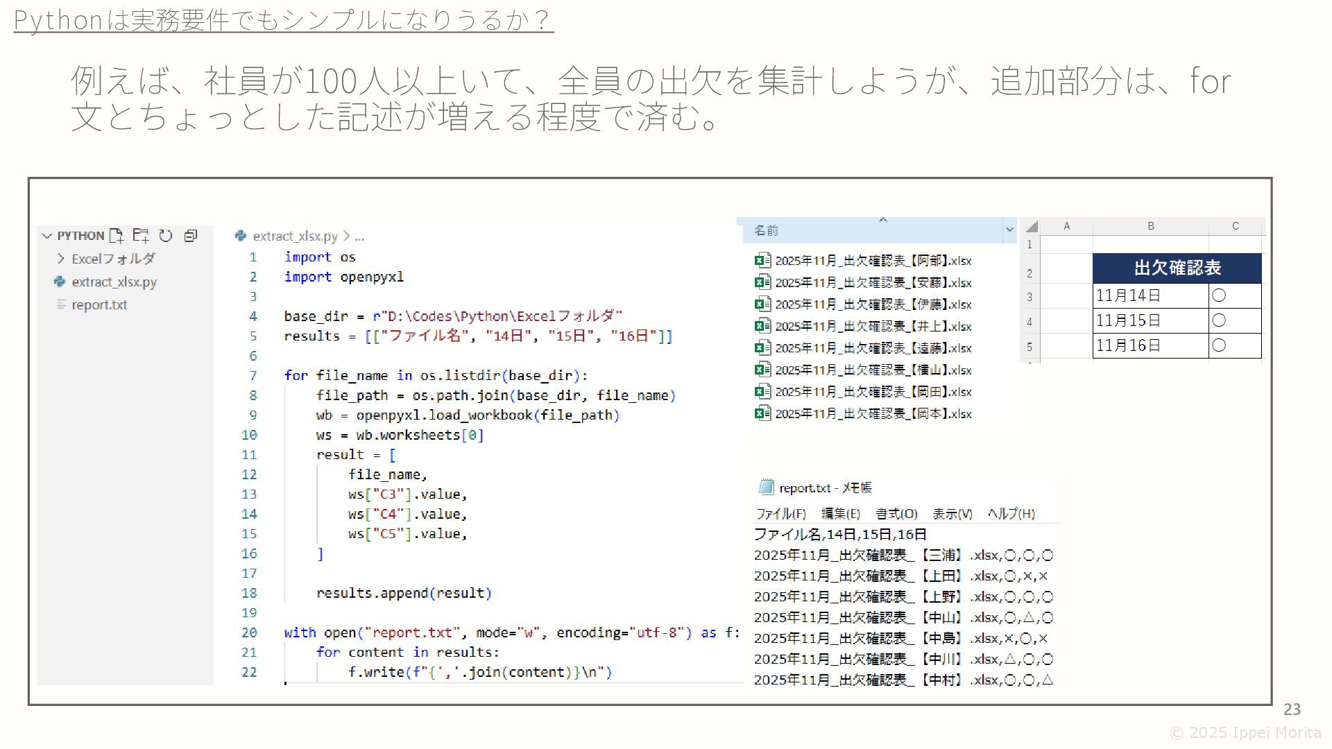Click the spreadsheet select-all corner triangle

click(x=1032, y=227)
